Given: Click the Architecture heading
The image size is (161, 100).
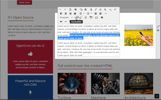Looking at the screenshot, I should click(135, 98).
